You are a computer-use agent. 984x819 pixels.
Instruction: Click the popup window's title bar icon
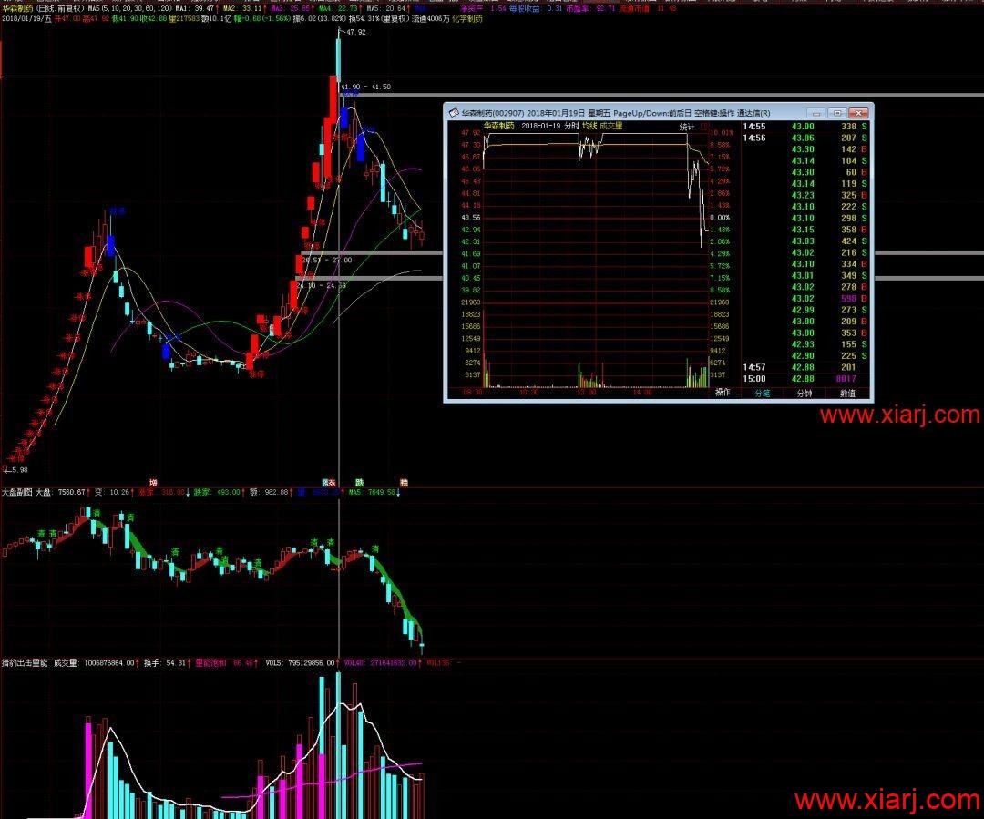click(x=454, y=113)
